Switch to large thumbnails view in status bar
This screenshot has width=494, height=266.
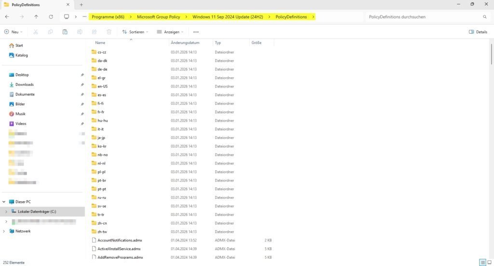tap(490, 263)
